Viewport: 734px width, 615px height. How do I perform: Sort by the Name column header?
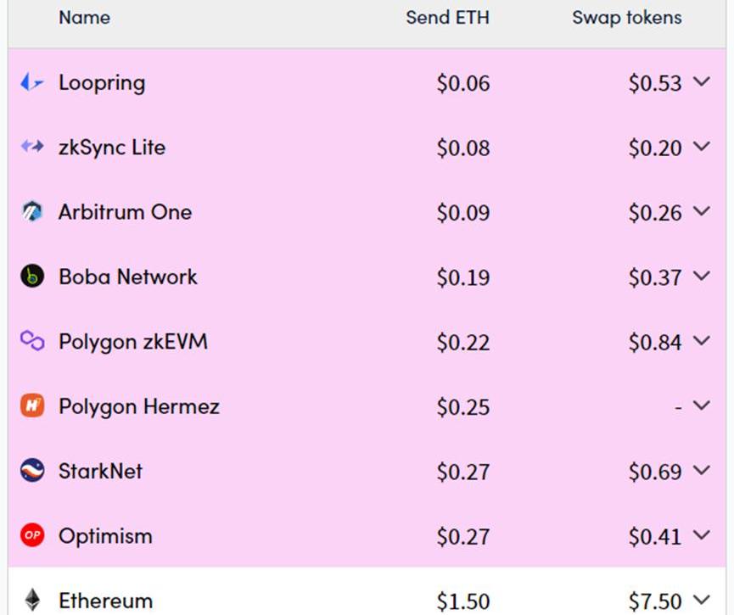(x=84, y=18)
